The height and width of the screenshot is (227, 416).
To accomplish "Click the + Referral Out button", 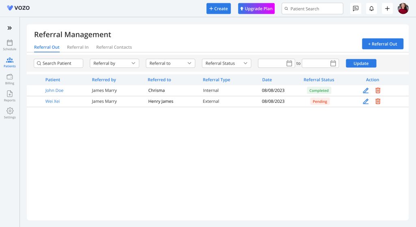I will 382,44.
